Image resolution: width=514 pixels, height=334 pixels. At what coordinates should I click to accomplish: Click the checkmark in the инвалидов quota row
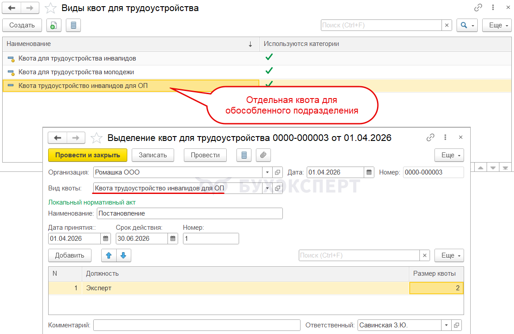[269, 57]
